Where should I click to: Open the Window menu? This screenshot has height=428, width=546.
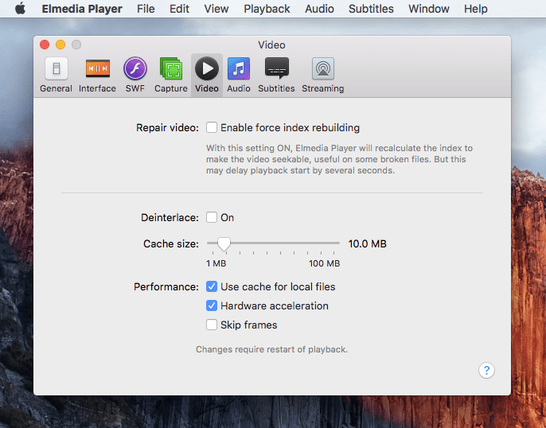coord(429,9)
